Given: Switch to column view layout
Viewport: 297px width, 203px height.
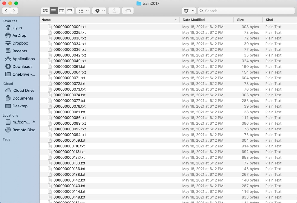Looking at the screenshot, I should click(62, 11).
